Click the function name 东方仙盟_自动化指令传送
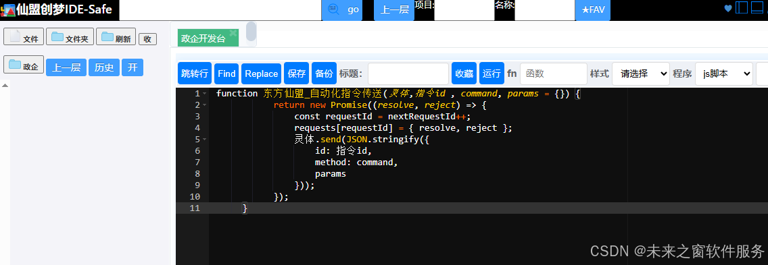The image size is (768, 265). tap(322, 93)
